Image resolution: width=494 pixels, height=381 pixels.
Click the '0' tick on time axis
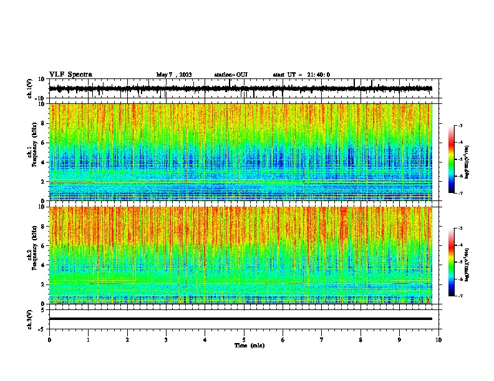pyautogui.click(x=49, y=340)
